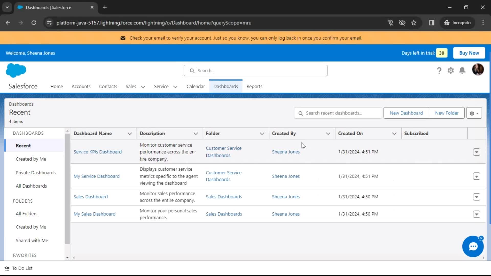Open row actions for My Sales Dashboard

(x=476, y=214)
